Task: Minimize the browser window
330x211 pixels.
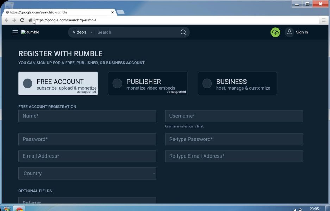Action: pos(297,4)
